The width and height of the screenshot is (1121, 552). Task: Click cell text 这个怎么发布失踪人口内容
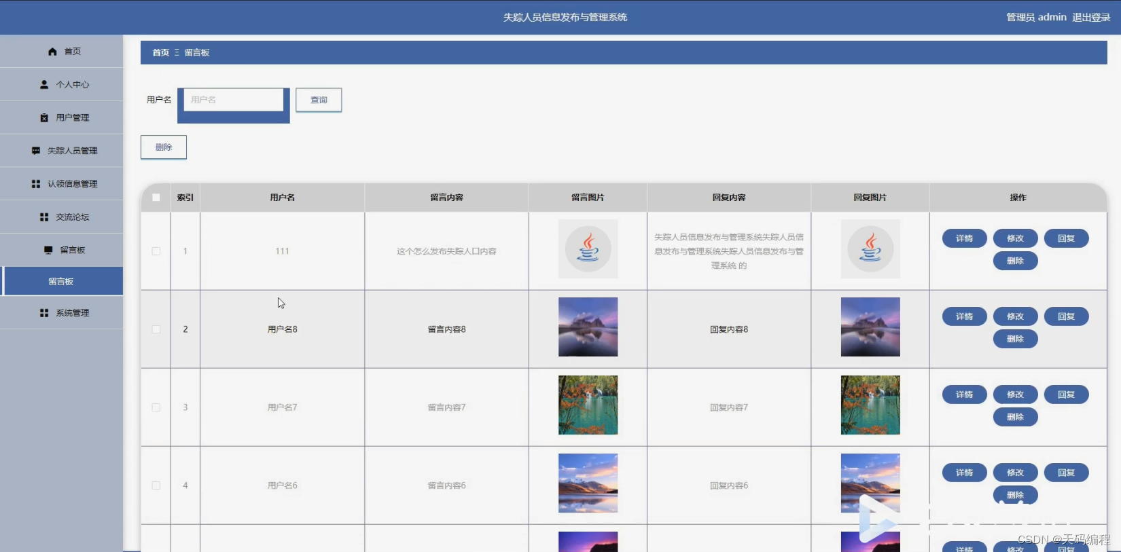pyautogui.click(x=447, y=251)
